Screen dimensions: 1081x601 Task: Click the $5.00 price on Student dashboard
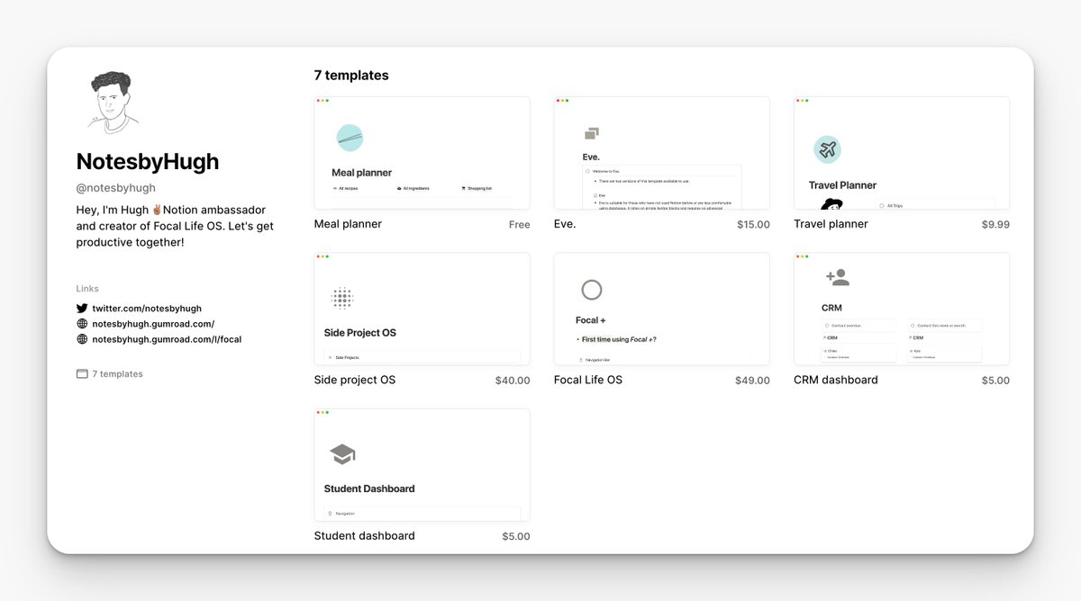pos(516,536)
